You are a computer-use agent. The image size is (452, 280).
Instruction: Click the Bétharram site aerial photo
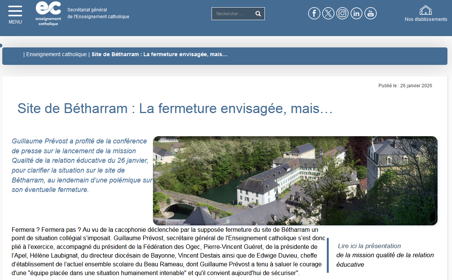(295, 181)
